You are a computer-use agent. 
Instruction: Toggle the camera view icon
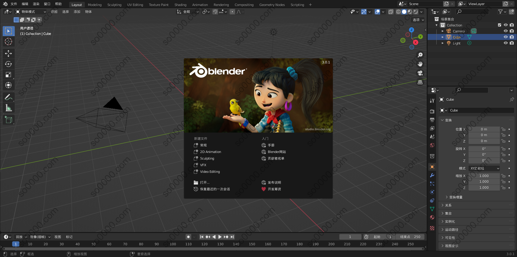[420, 73]
